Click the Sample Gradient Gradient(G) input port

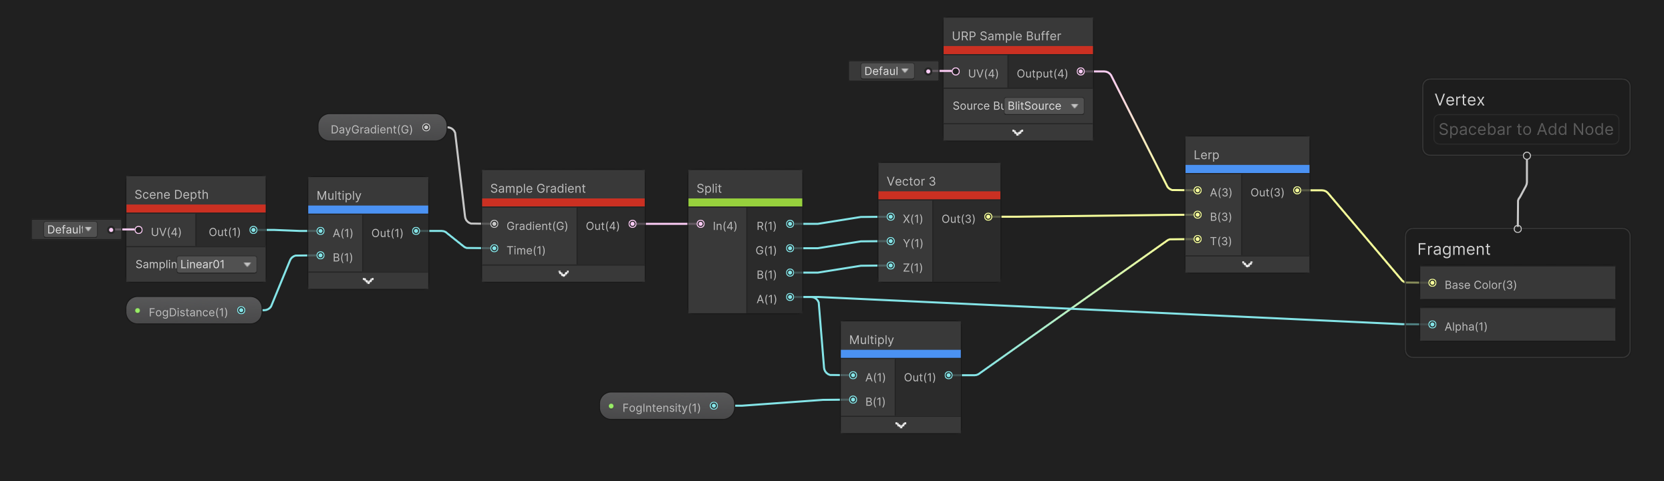click(x=495, y=224)
